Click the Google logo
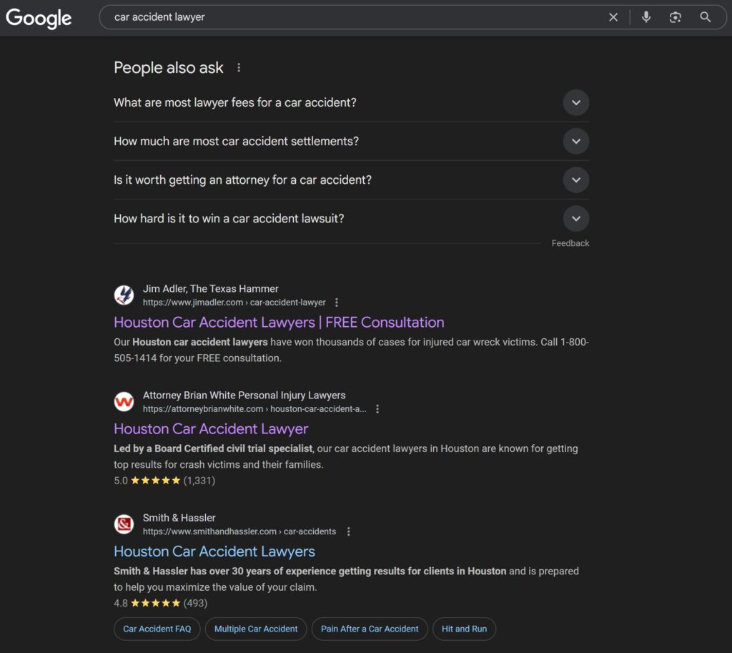 coord(39,18)
